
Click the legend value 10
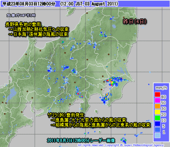coord(164,120)
